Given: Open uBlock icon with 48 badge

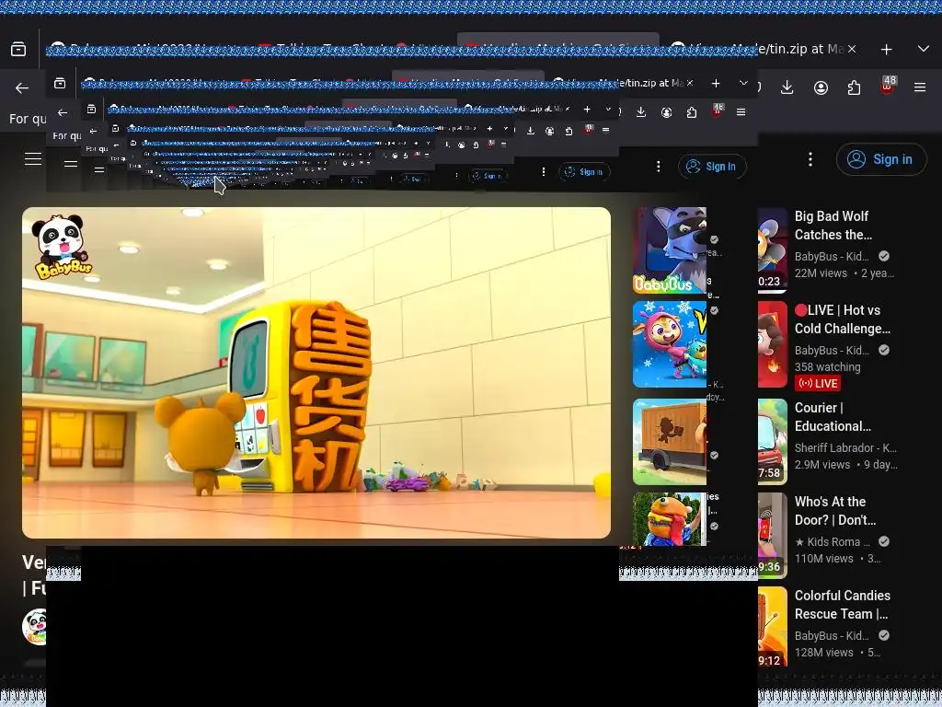Looking at the screenshot, I should click(888, 86).
